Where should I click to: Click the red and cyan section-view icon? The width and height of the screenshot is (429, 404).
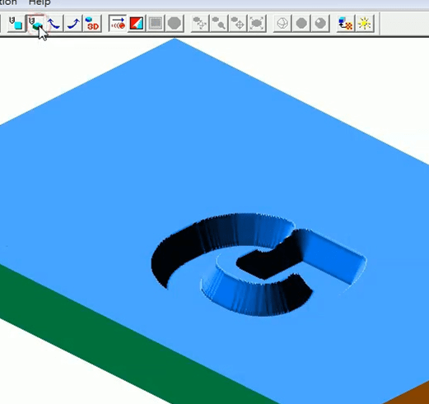coord(137,23)
